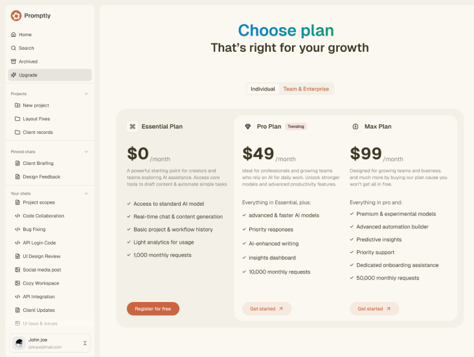
Task: Click the Search magnifier icon
Action: coord(14,48)
